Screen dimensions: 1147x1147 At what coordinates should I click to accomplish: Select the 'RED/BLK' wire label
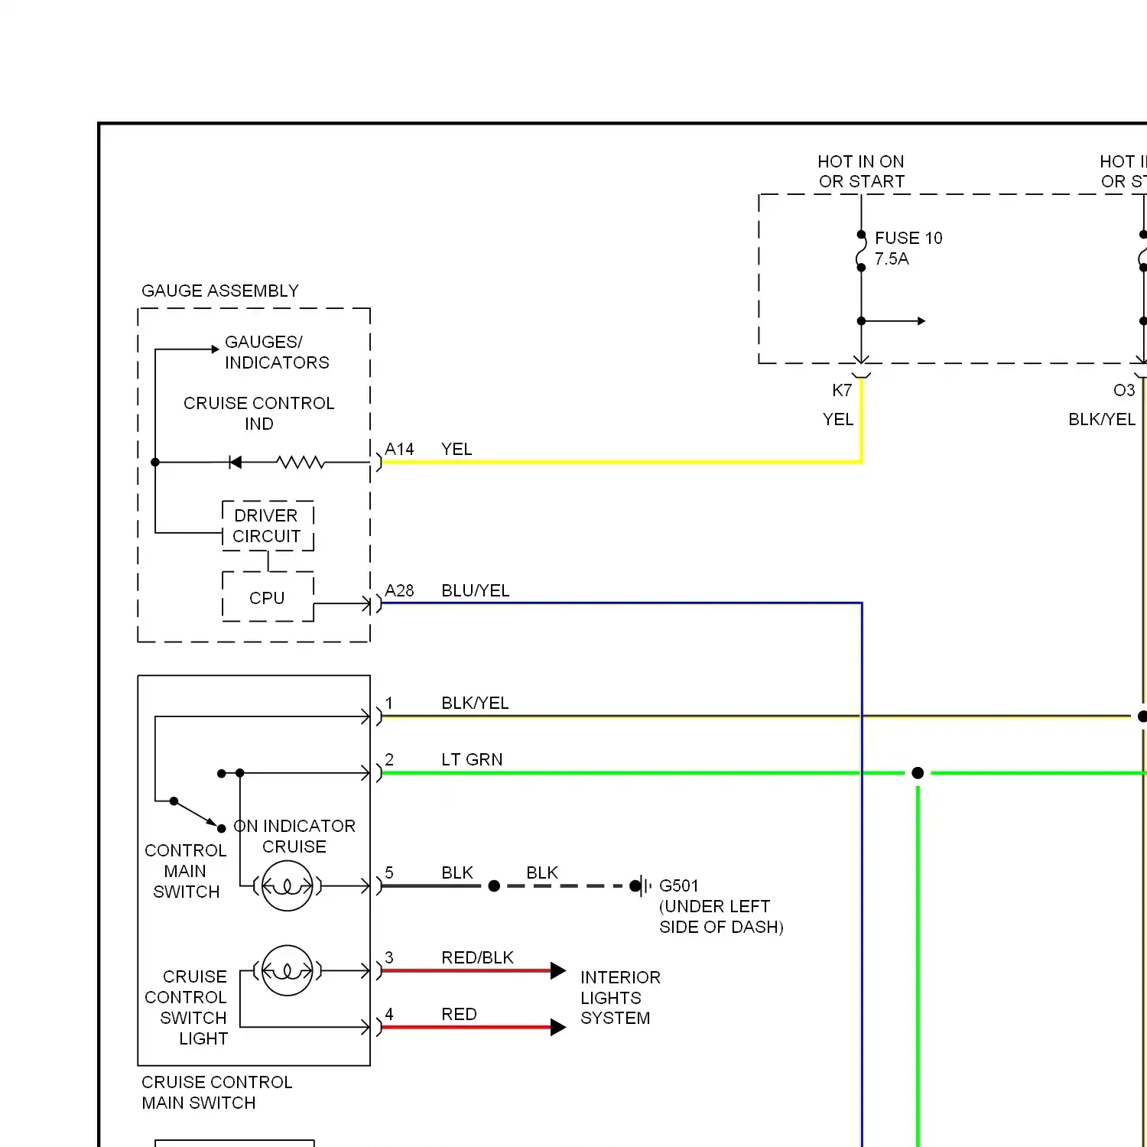[477, 957]
